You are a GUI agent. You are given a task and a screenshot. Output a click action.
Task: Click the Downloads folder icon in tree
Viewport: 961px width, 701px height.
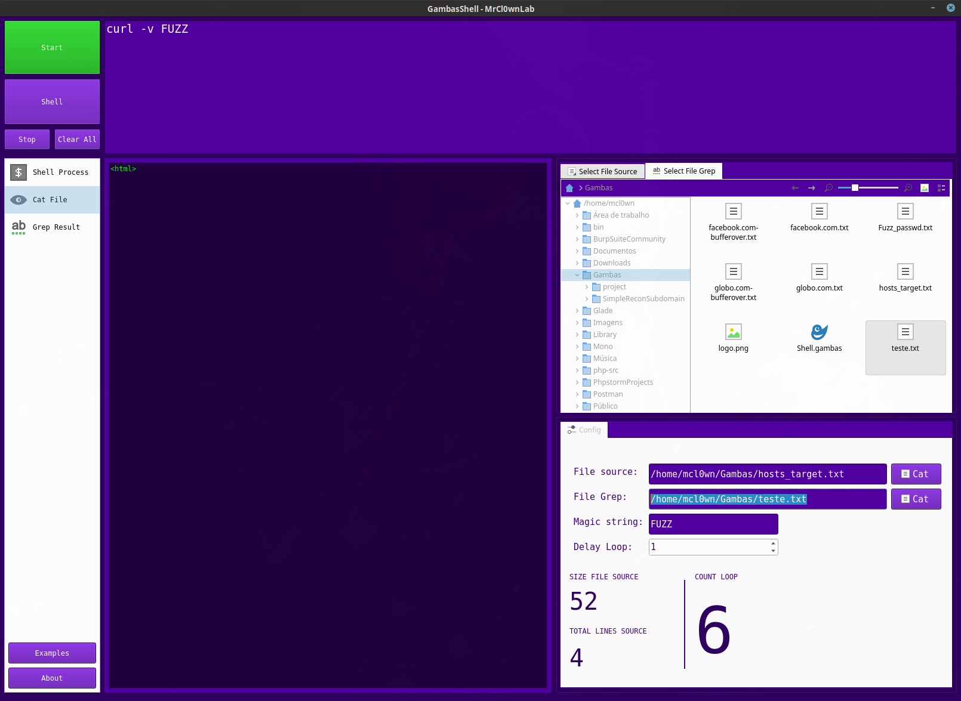pyautogui.click(x=587, y=263)
